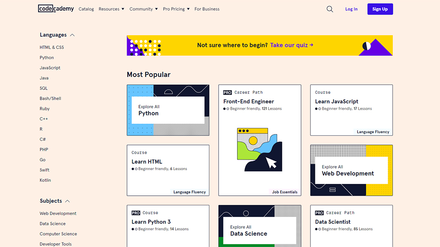The image size is (440, 247).
Task: Click the Job Essentials tag
Action: tap(285, 192)
